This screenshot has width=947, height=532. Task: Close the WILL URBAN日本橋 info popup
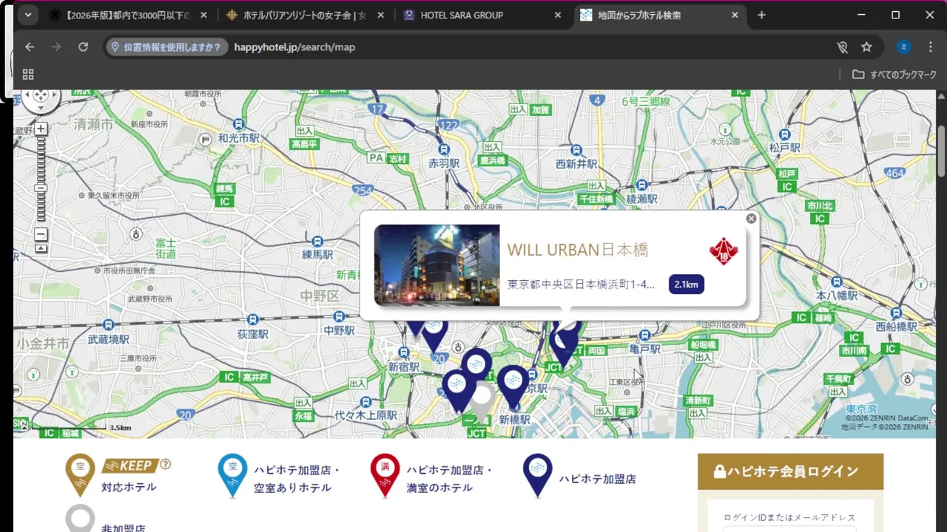point(751,219)
